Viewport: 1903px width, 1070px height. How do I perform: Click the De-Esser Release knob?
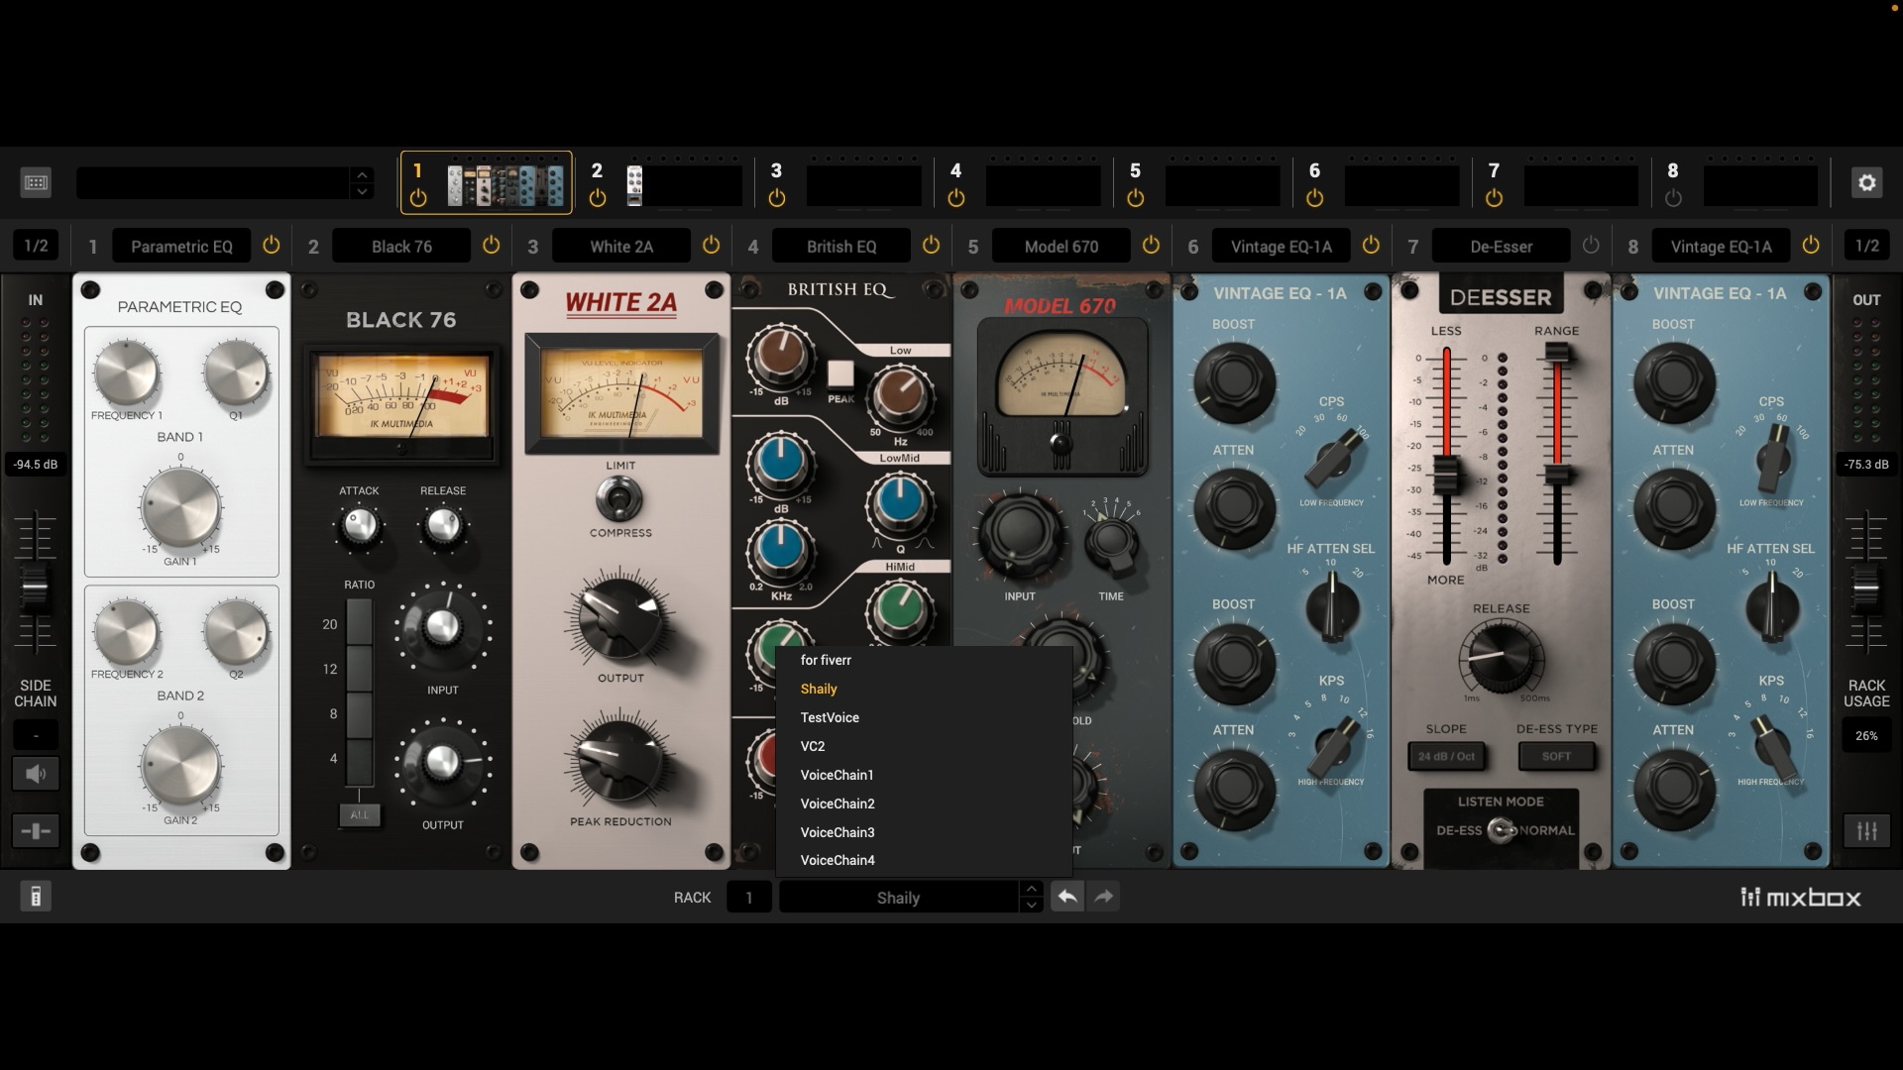pos(1501,659)
